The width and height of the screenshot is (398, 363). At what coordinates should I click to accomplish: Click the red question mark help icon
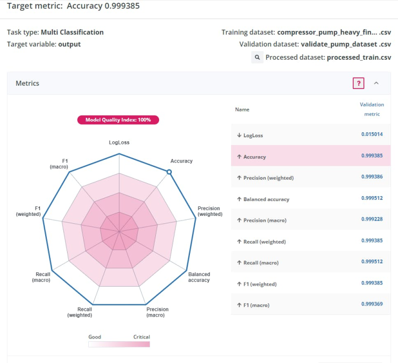coord(359,83)
